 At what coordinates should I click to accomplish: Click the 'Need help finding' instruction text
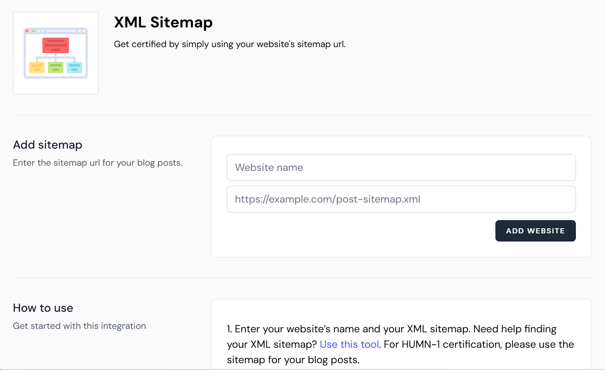tap(515, 329)
